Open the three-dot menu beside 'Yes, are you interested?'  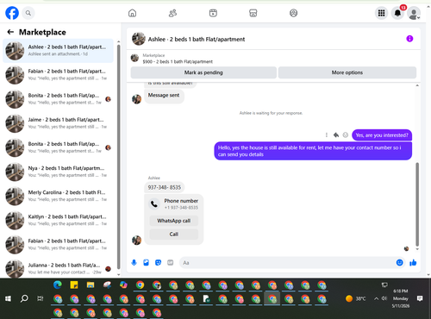click(327, 134)
